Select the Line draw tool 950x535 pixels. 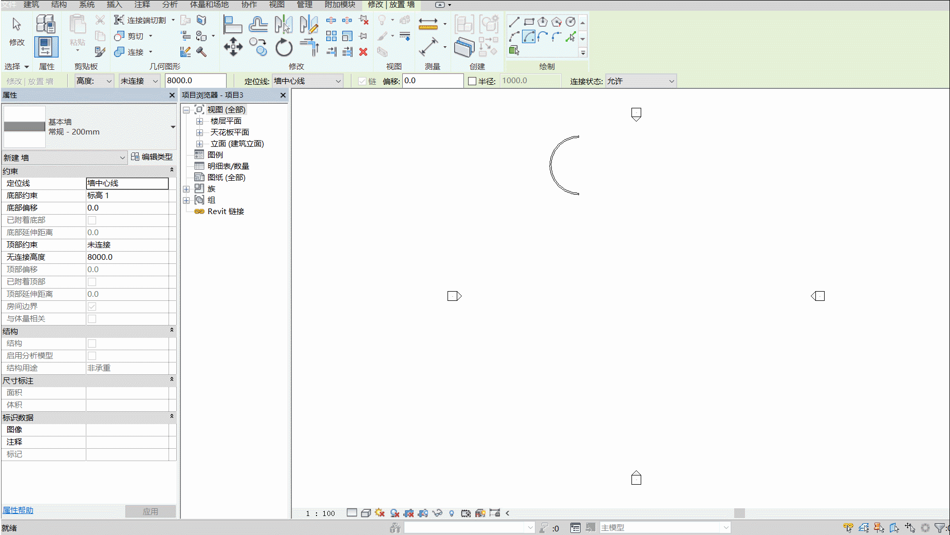[x=514, y=22]
